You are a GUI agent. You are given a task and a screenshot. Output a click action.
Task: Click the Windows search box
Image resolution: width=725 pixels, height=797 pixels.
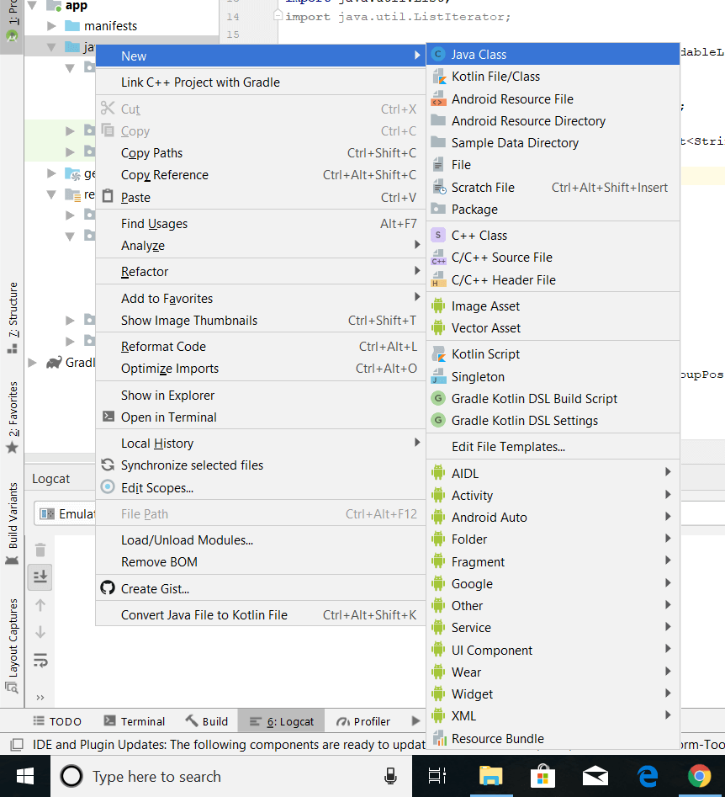pyautogui.click(x=210, y=776)
